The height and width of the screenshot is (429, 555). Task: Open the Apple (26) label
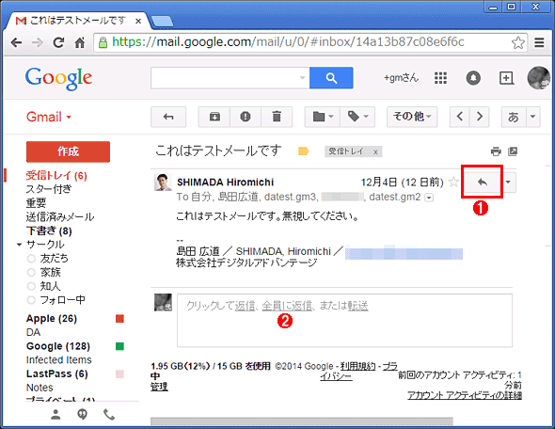click(x=52, y=319)
